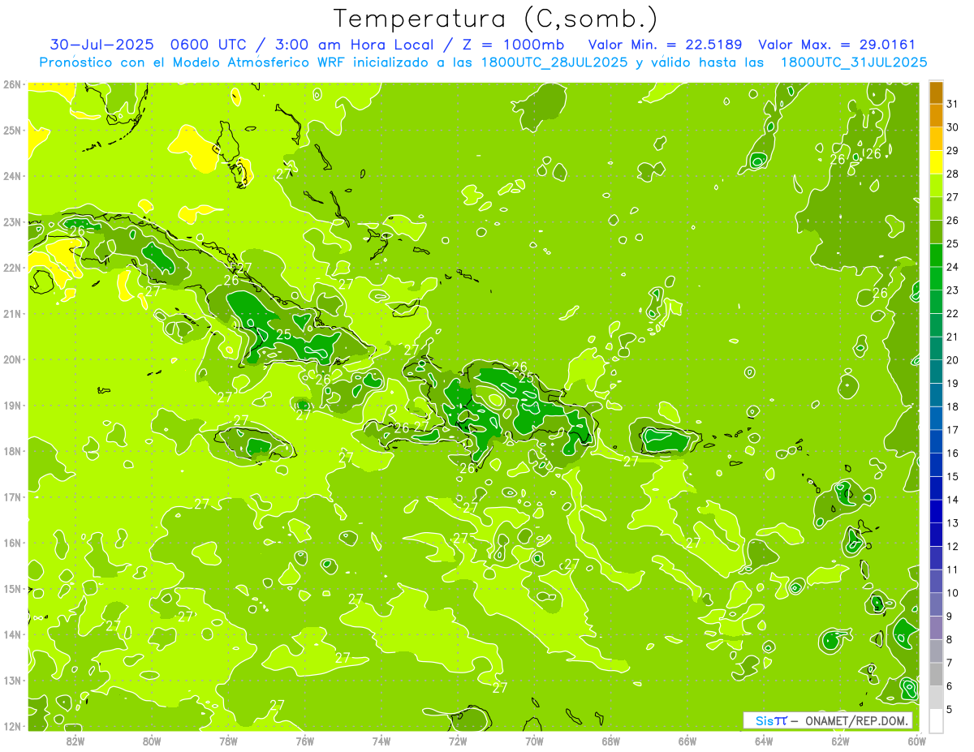
Task: Click the '22N' latitude label
Action: pyautogui.click(x=12, y=268)
